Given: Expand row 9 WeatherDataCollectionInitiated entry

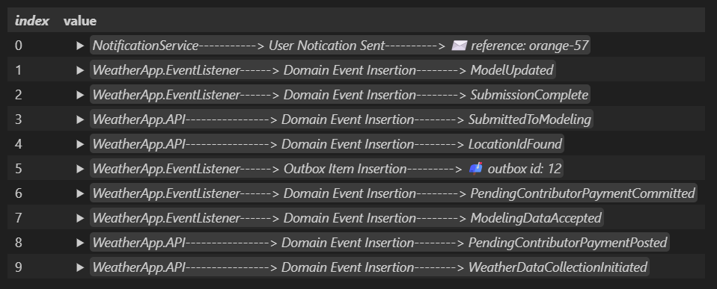Looking at the screenshot, I should [x=80, y=267].
